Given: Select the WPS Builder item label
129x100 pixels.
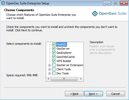Looking at the screenshot, I should [x=64, y=61].
